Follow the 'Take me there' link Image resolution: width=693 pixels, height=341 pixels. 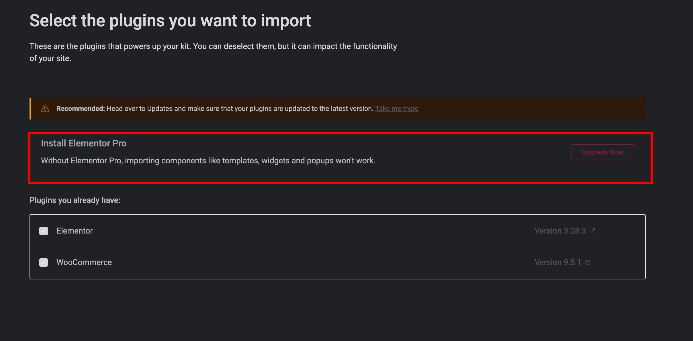coord(397,109)
